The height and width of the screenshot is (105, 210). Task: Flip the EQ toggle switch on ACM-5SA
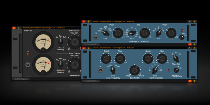coord(96,37)
